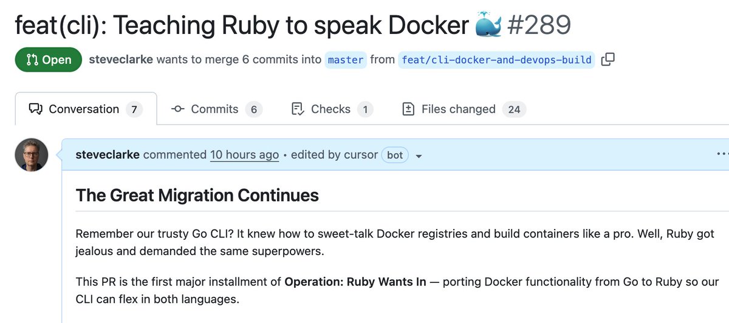Open the master branch link

[346, 60]
